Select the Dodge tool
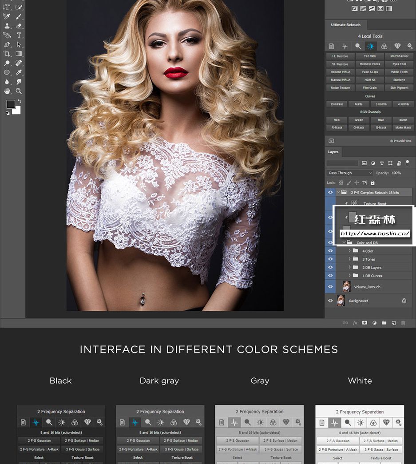The width and height of the screenshot is (416, 464). (x=7, y=63)
